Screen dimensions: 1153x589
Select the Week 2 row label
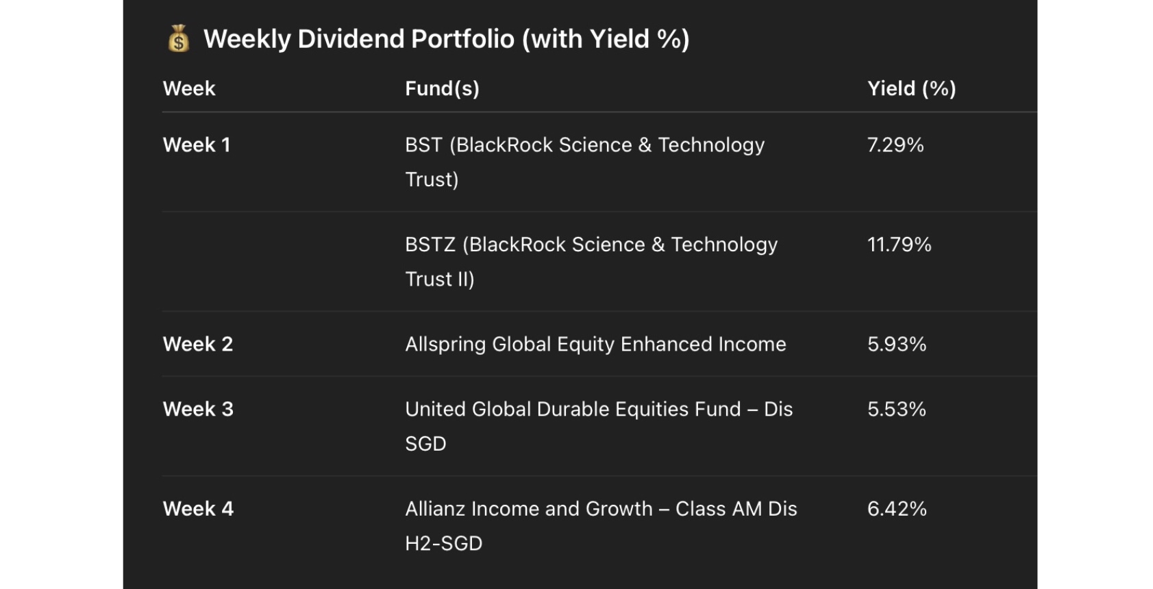click(x=198, y=344)
